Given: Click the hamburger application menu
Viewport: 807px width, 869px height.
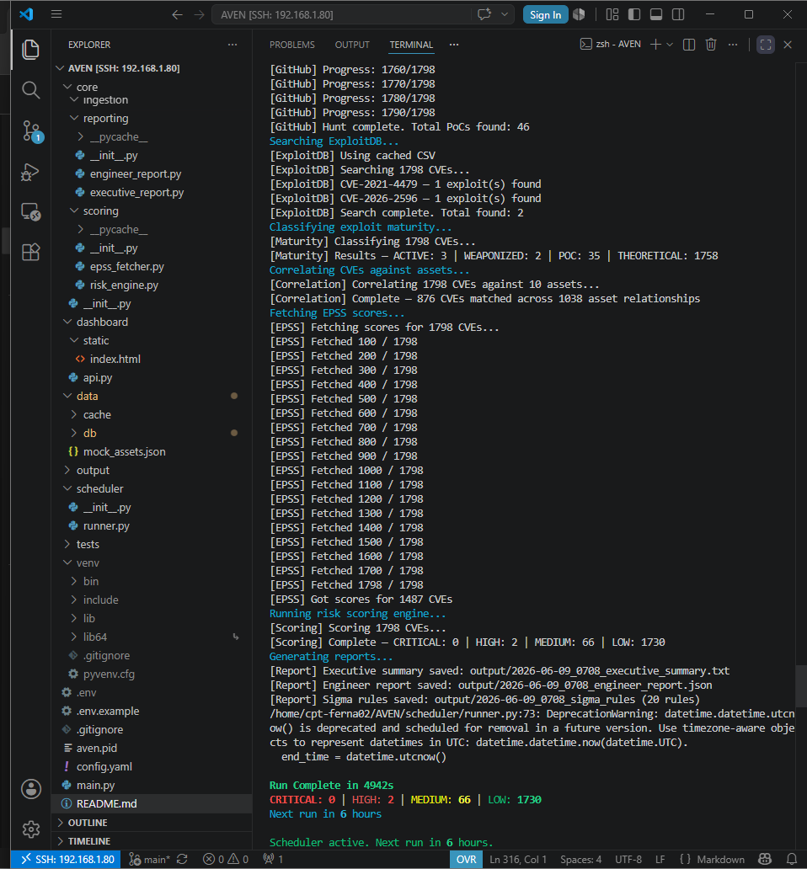Looking at the screenshot, I should [56, 14].
